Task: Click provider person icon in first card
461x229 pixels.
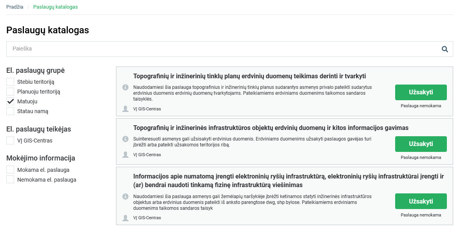Action: click(125, 109)
